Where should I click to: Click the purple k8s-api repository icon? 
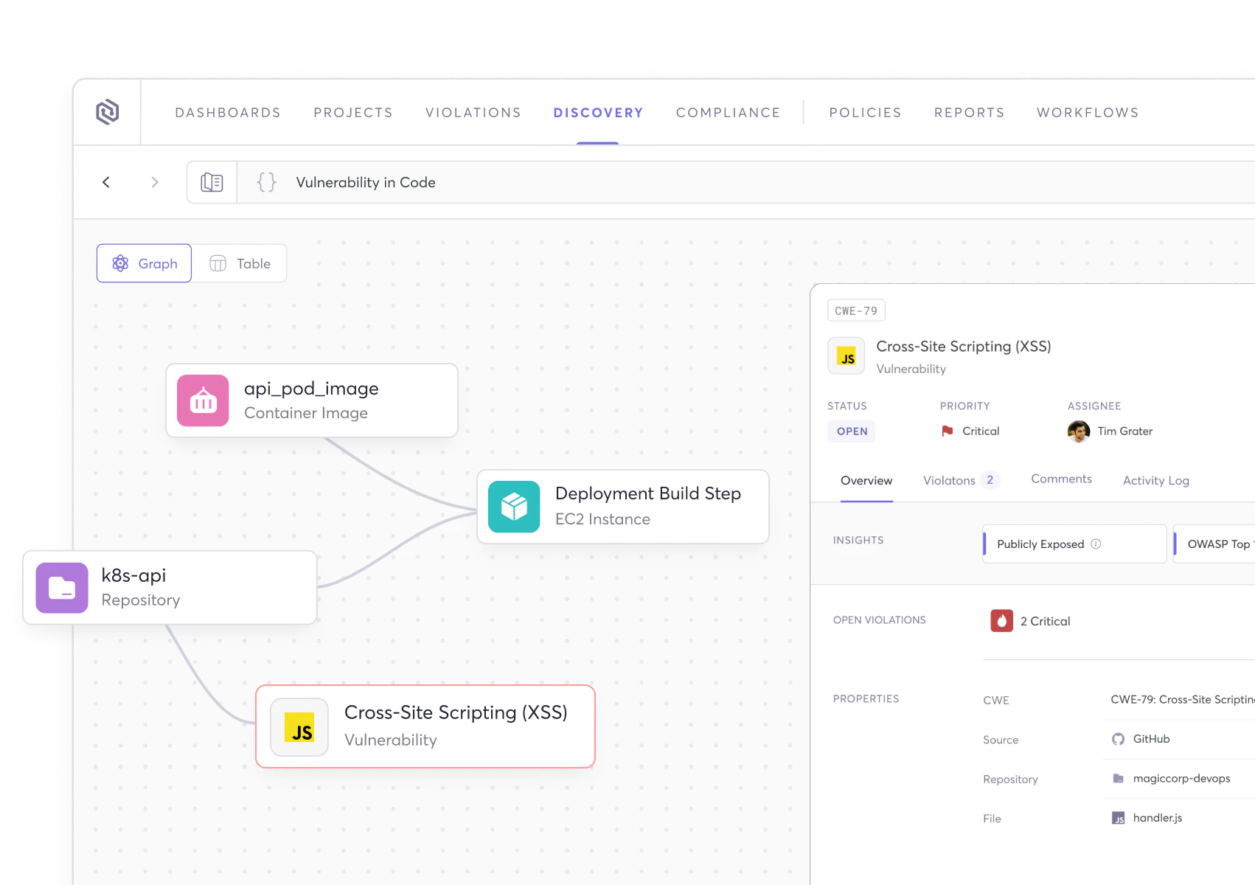click(x=62, y=588)
